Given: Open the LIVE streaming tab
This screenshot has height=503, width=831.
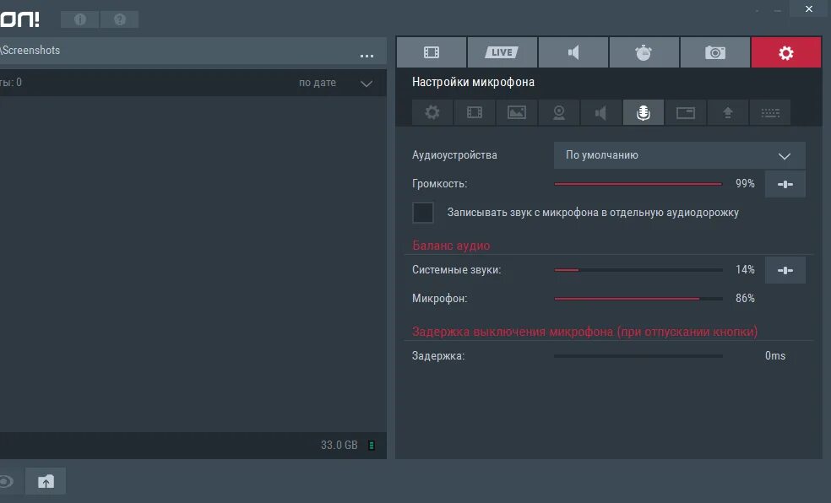Looking at the screenshot, I should 502,51.
